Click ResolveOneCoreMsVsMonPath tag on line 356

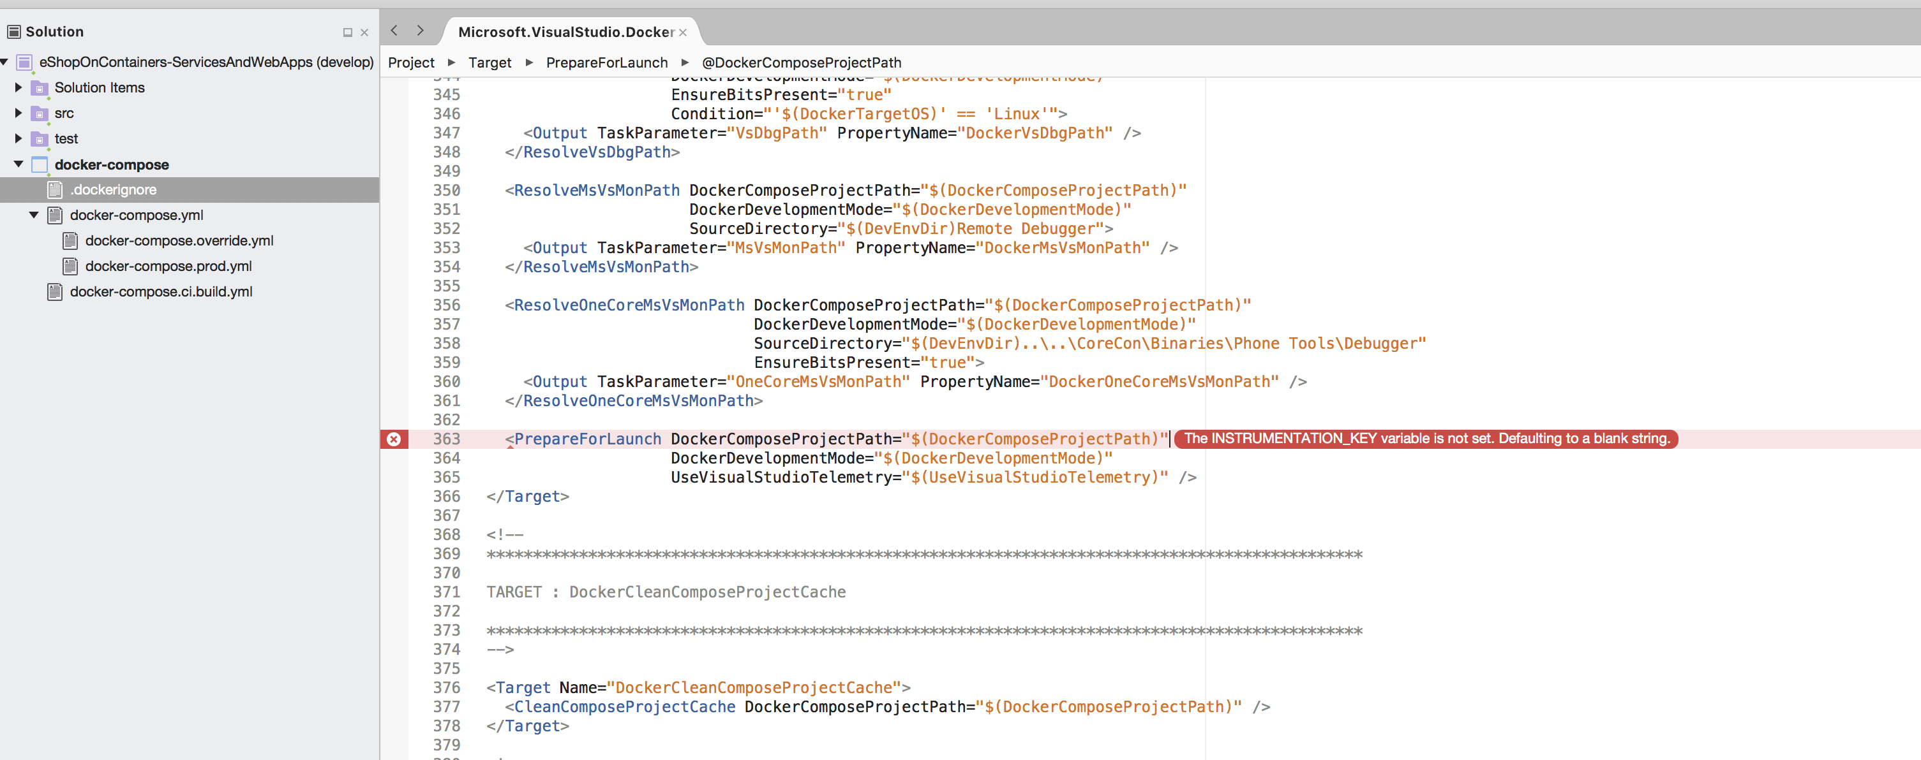tap(629, 305)
